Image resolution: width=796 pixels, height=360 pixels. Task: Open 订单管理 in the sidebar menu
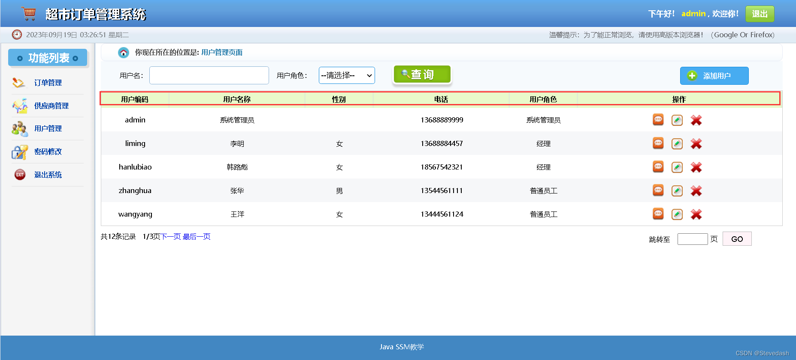pyautogui.click(x=48, y=83)
